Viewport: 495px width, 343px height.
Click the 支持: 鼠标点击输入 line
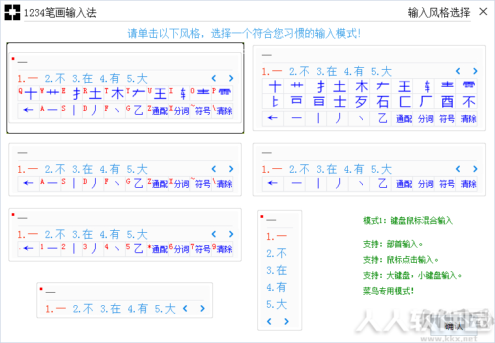pos(401,260)
